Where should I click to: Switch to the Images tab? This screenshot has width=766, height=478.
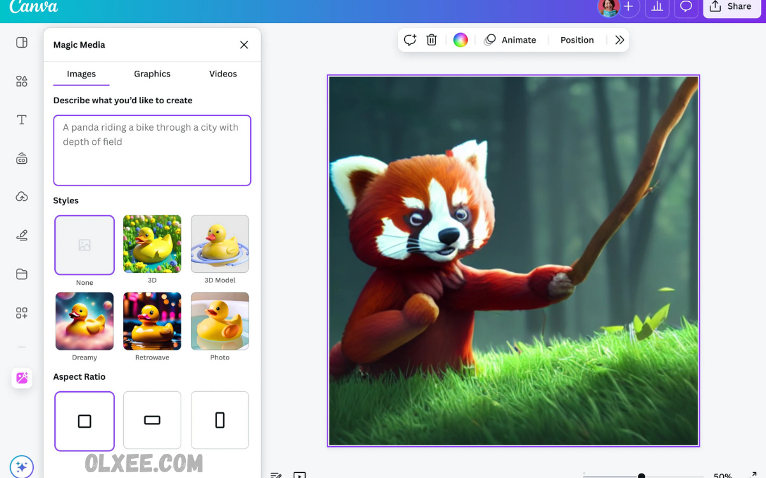81,74
